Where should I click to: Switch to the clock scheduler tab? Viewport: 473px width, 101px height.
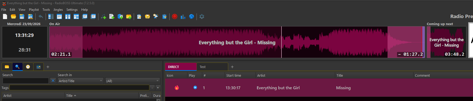click(28, 67)
